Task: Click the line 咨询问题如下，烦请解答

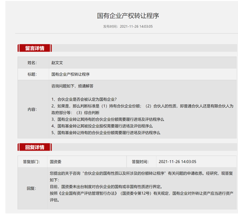Action: pos(72,86)
